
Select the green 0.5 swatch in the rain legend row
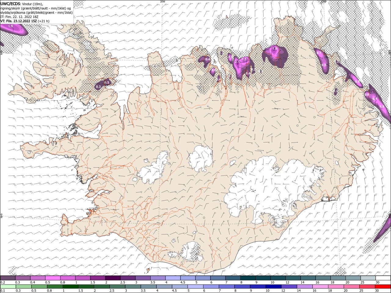39,287
